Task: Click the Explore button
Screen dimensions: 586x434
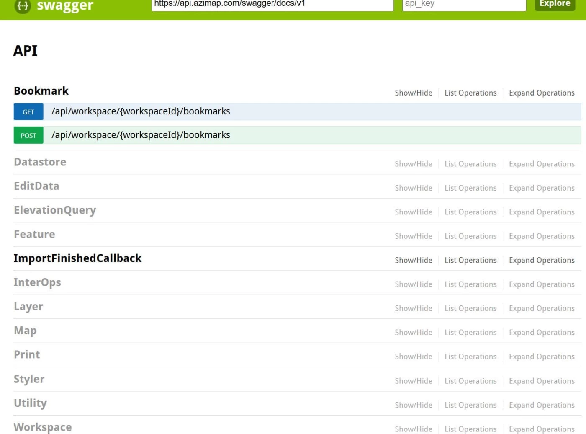Action: click(x=554, y=4)
